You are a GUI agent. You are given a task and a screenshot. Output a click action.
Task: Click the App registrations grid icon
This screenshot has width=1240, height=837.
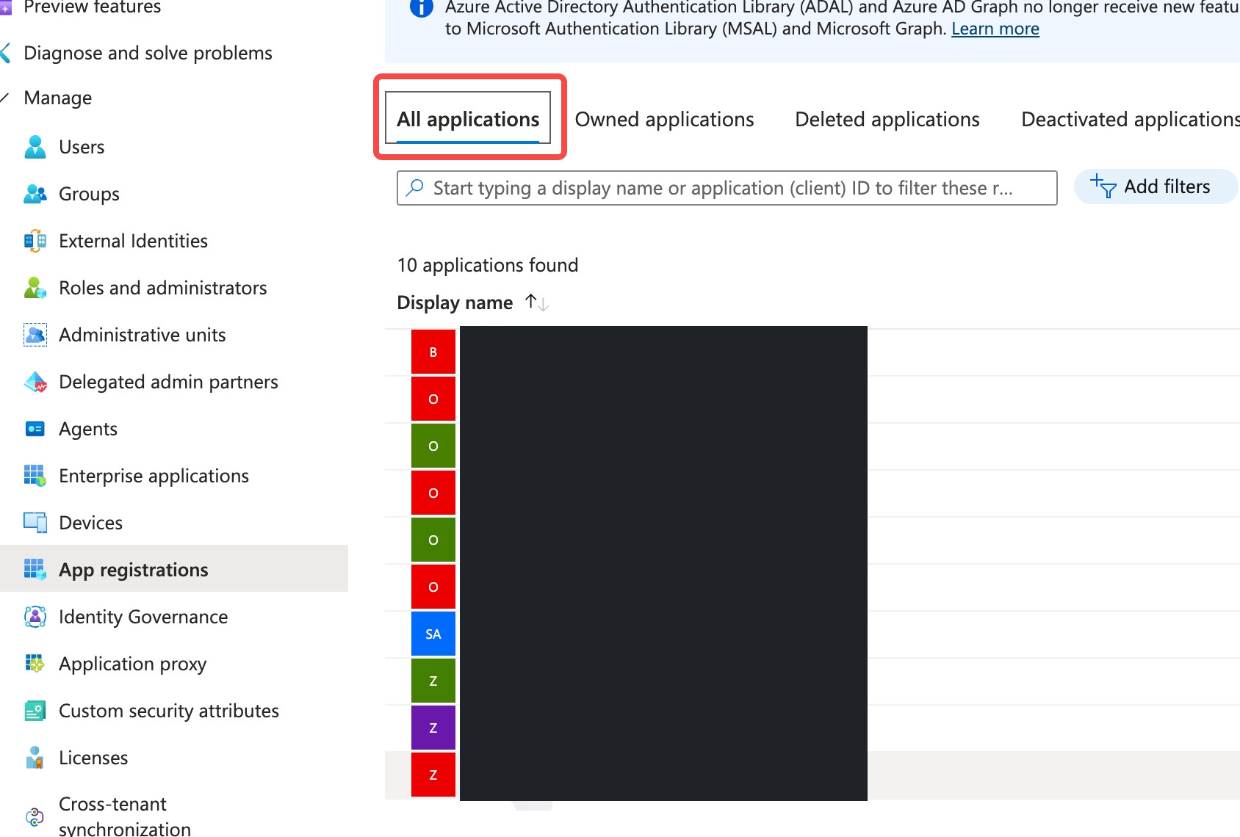point(35,570)
